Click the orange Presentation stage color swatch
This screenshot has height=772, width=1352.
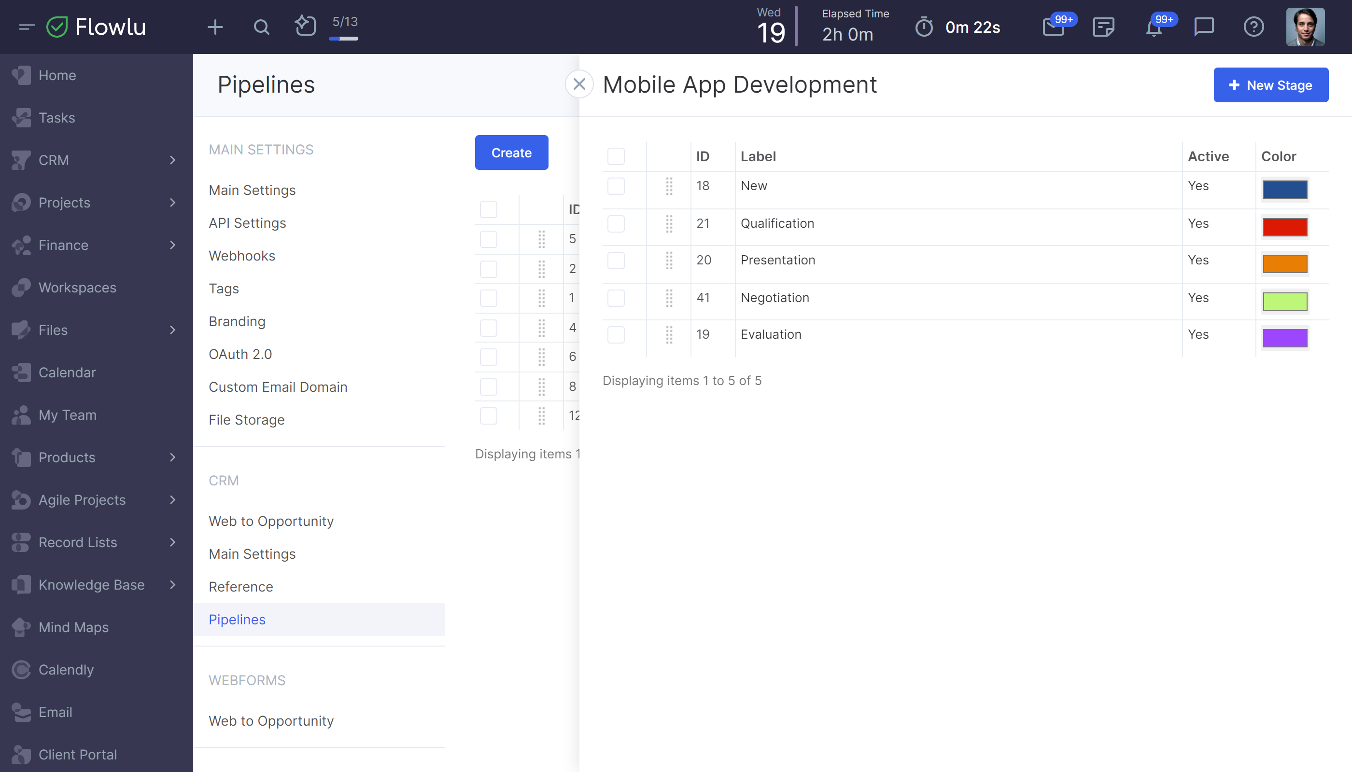click(x=1285, y=263)
